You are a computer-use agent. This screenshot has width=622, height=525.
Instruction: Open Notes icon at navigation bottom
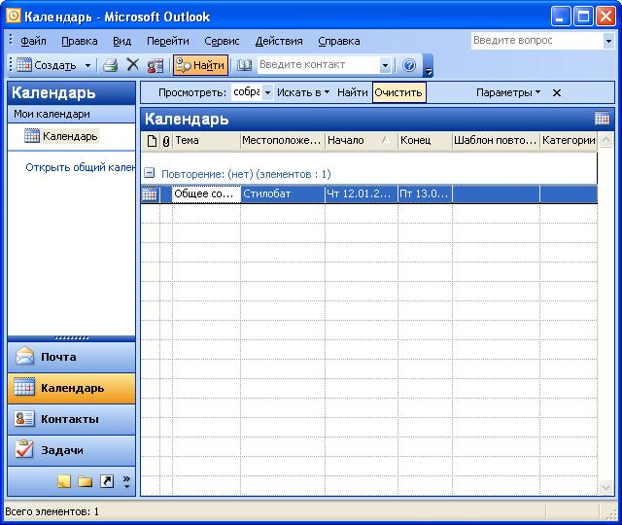point(64,481)
